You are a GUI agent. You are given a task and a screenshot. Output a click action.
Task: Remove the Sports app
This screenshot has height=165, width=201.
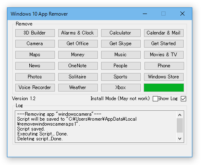(x=121, y=77)
